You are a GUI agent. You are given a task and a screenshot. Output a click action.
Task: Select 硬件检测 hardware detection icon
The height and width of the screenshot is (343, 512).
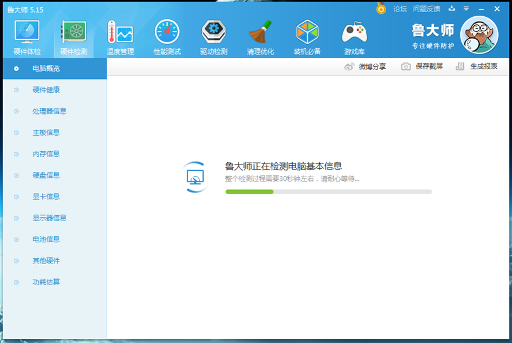pos(74,31)
